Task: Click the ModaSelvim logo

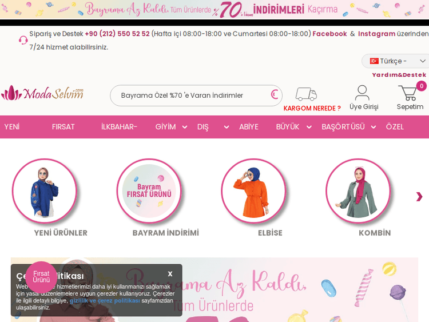Action: point(42,93)
